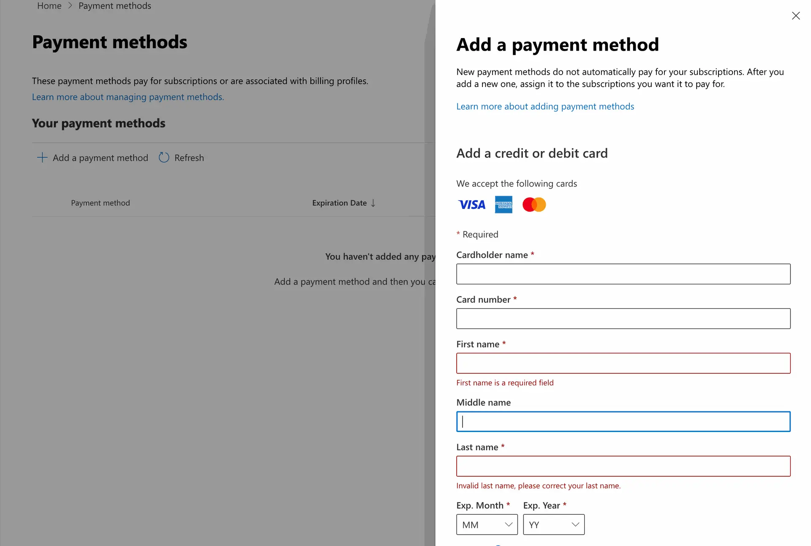The height and width of the screenshot is (546, 811).
Task: Close the Add a payment method panel
Action: click(x=796, y=16)
